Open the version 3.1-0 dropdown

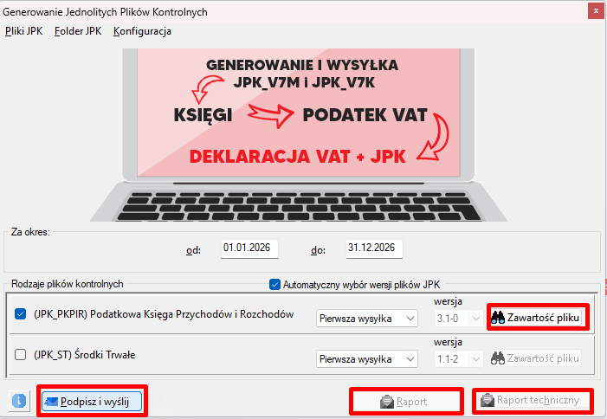click(x=456, y=319)
